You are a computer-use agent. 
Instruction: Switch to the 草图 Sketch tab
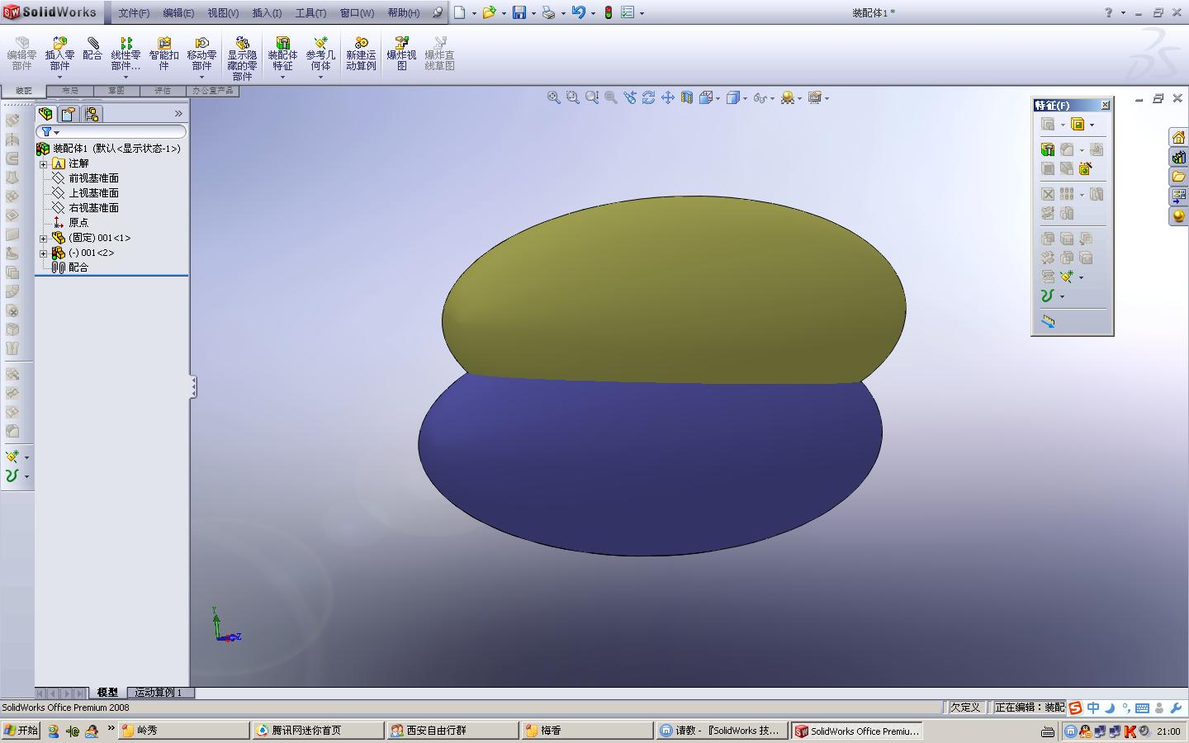coord(116,91)
